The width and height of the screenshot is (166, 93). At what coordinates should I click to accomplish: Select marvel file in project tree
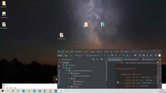pos(77,84)
